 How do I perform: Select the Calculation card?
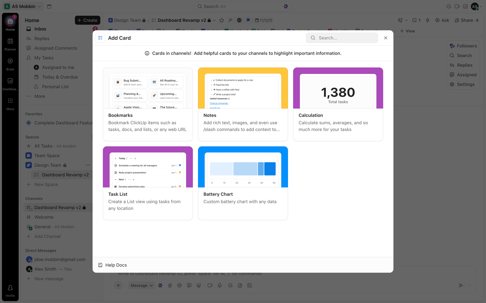pyautogui.click(x=338, y=104)
